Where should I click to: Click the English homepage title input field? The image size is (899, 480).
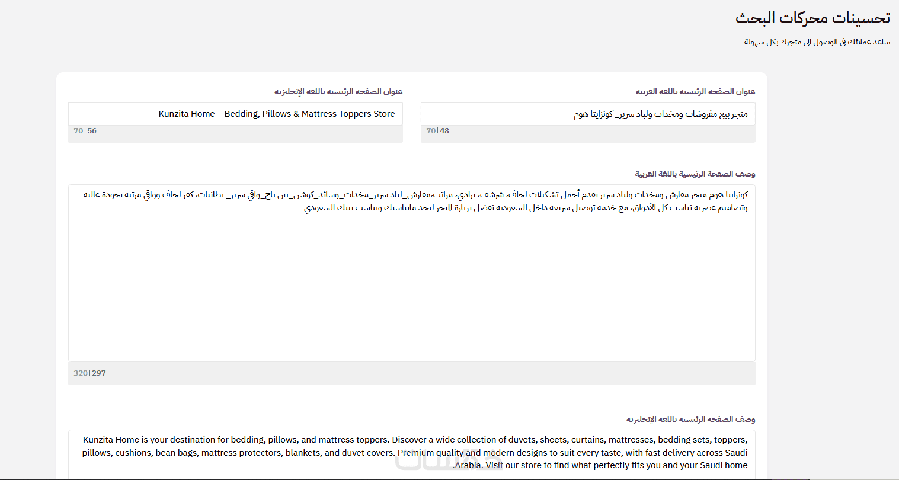[x=235, y=114]
